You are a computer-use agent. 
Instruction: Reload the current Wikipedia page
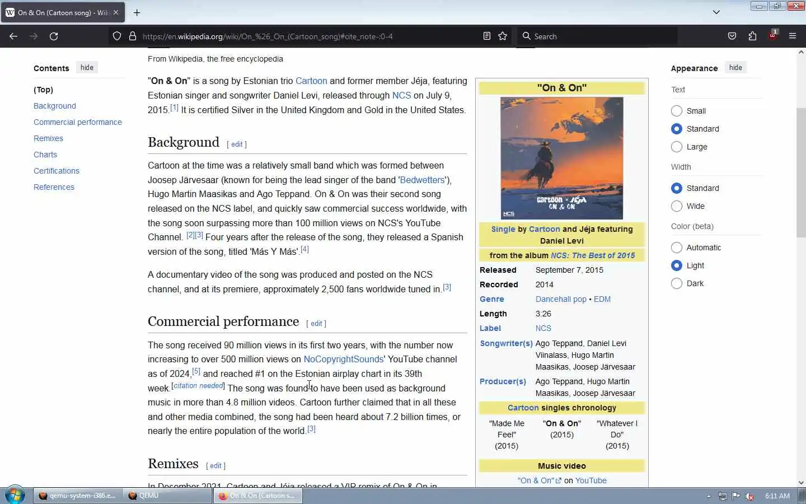[x=54, y=36]
